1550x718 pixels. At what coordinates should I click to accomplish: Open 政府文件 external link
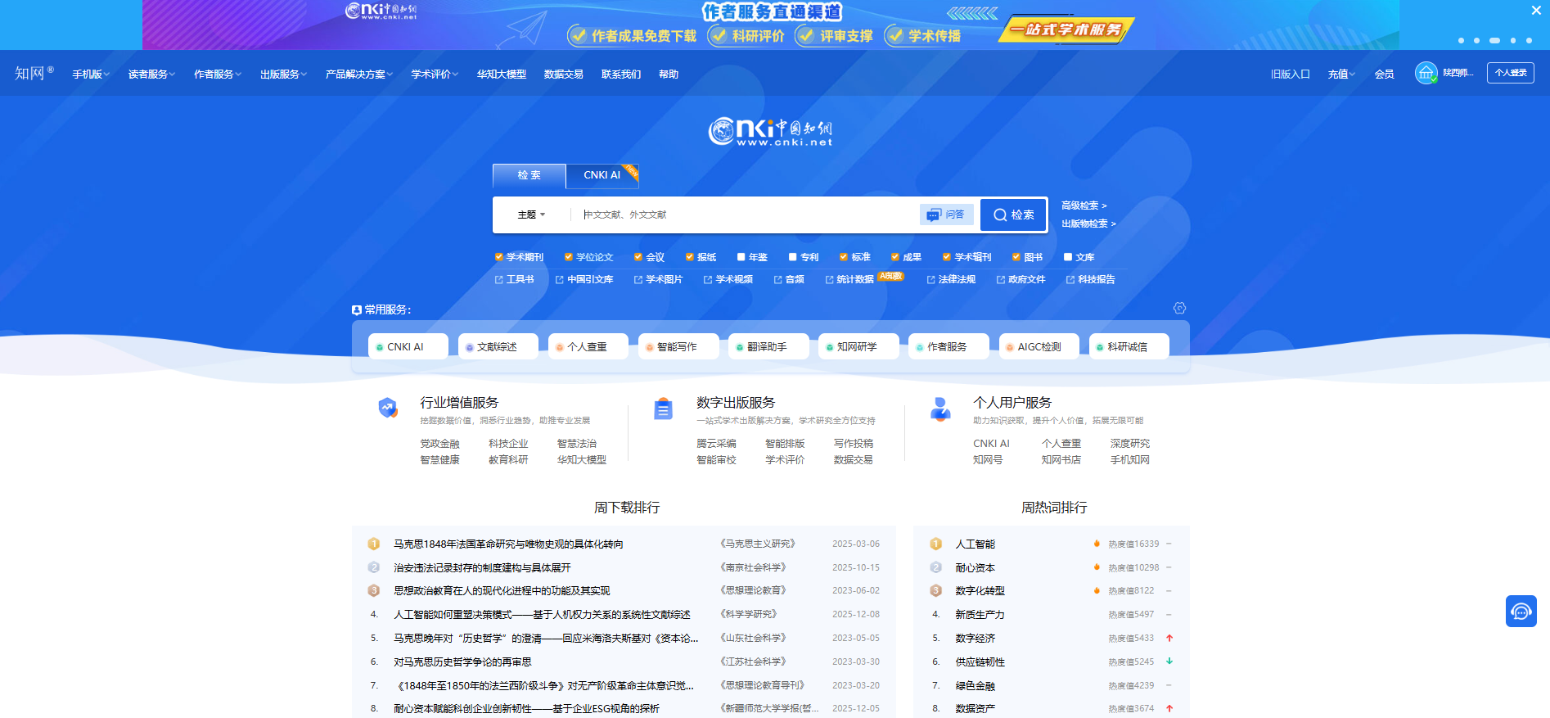1021,279
